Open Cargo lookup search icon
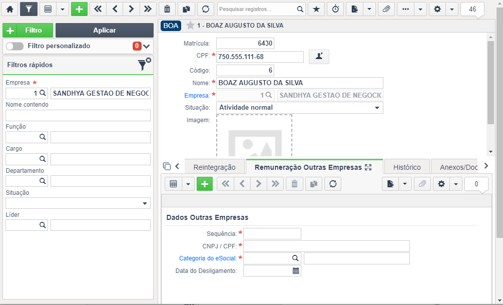This screenshot has width=503, height=305. coord(43,159)
